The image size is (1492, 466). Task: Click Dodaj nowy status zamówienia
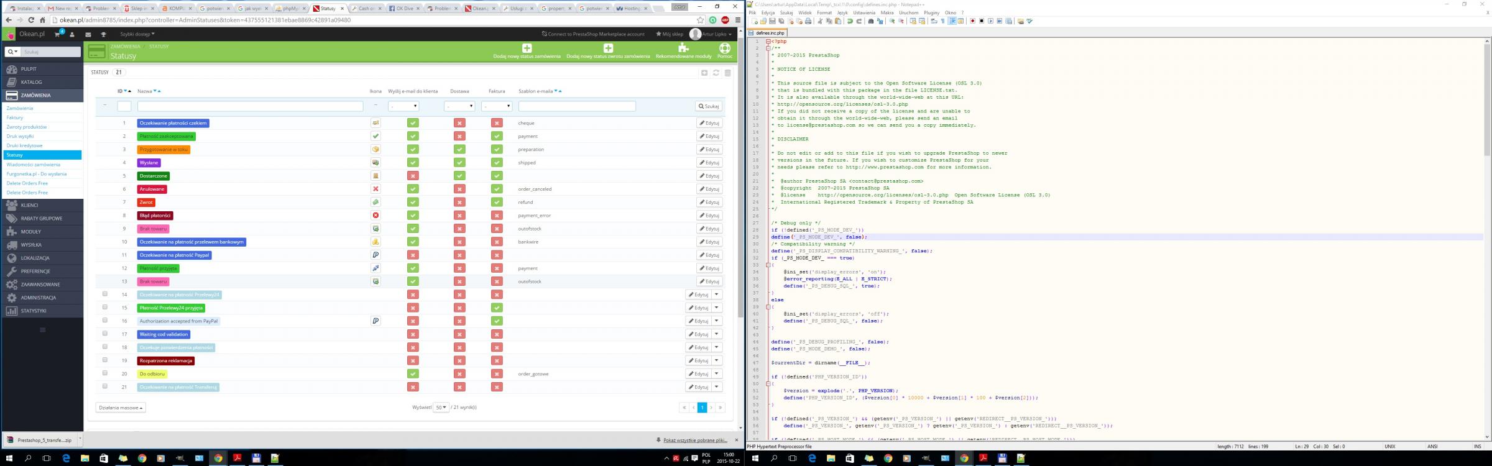coord(527,51)
